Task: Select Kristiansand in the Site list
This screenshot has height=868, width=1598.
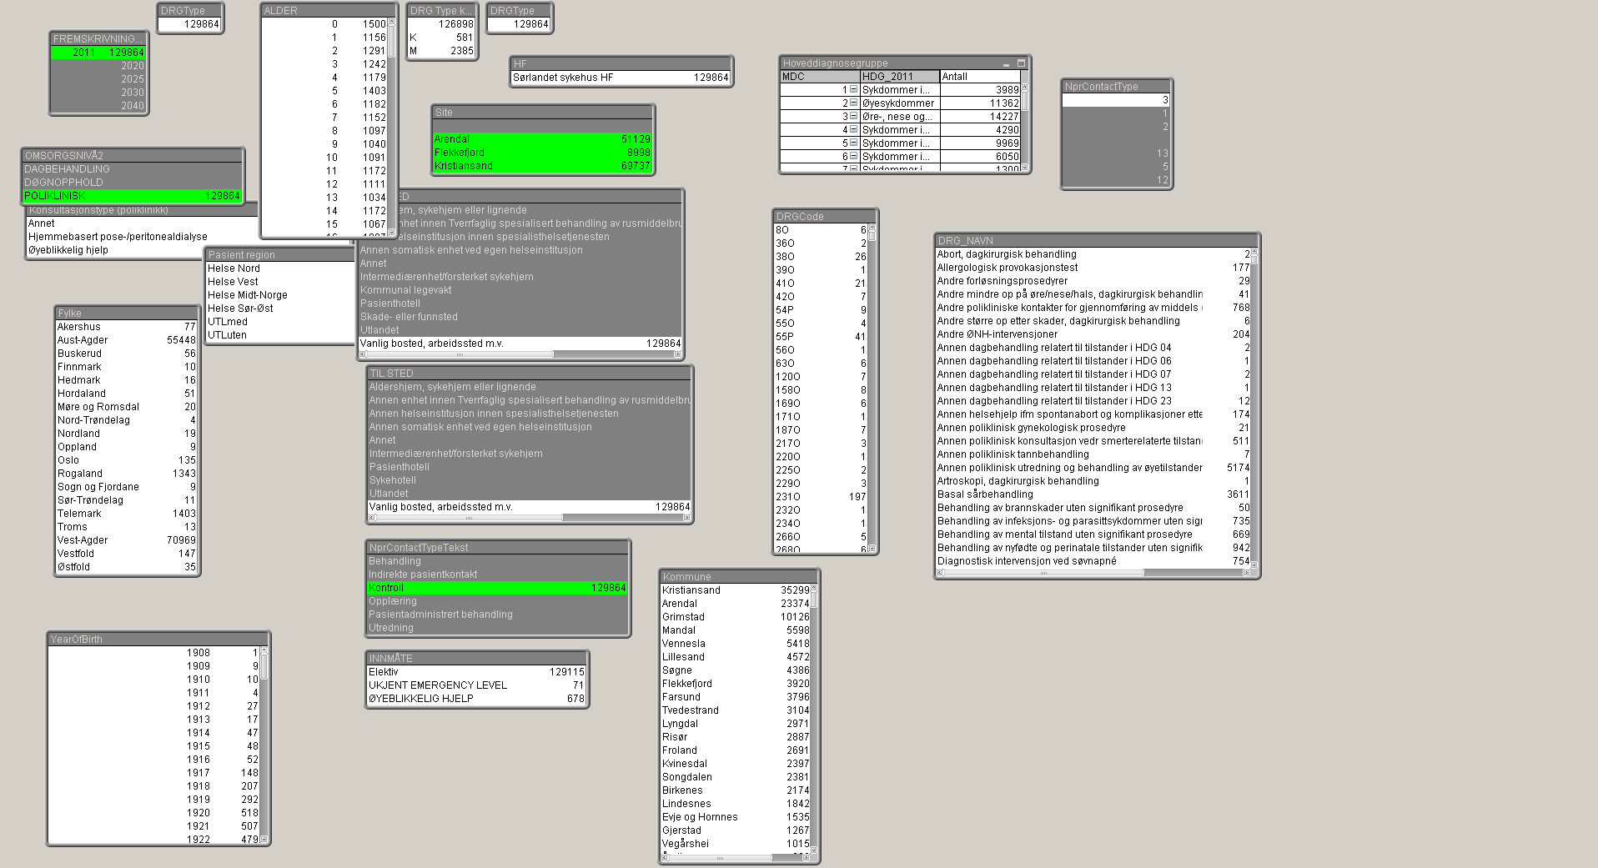Action: (542, 166)
